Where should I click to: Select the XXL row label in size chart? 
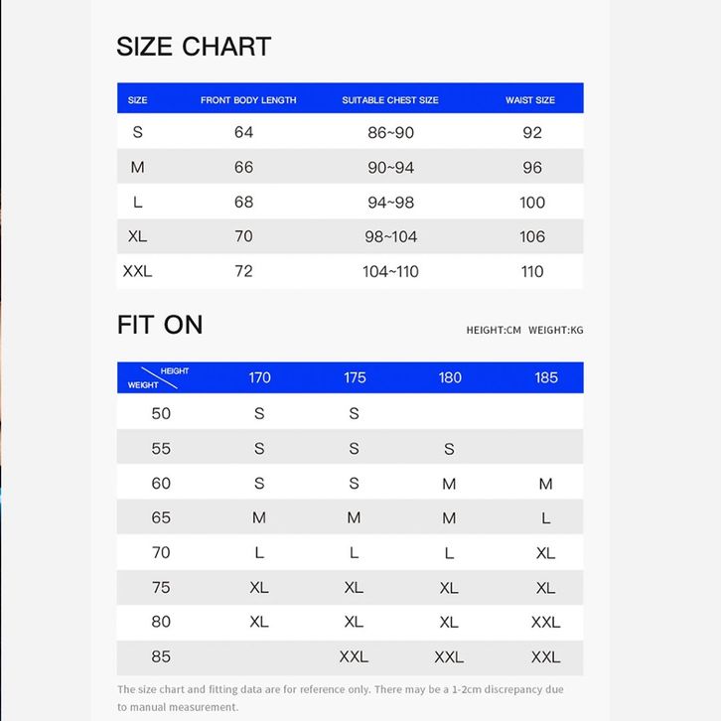point(137,271)
